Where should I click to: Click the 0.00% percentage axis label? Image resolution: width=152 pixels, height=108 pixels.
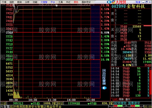(x=105, y=33)
